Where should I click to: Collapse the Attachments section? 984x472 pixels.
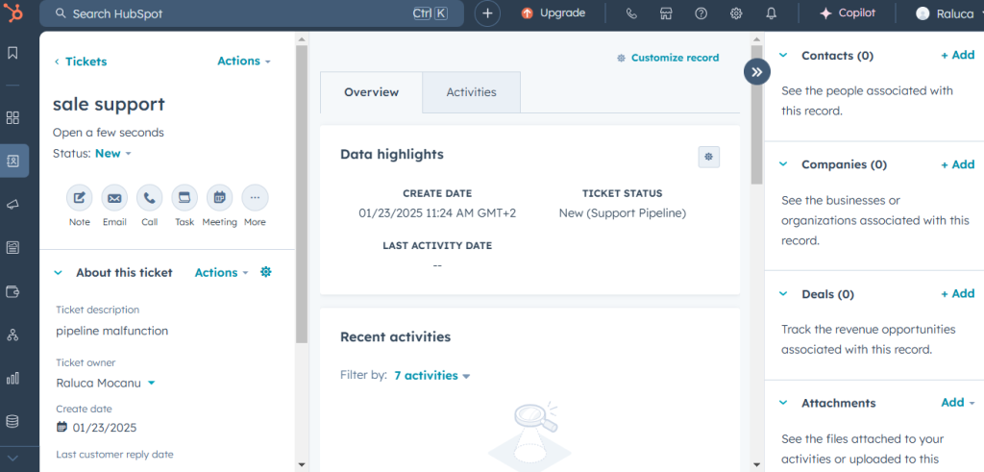[783, 403]
